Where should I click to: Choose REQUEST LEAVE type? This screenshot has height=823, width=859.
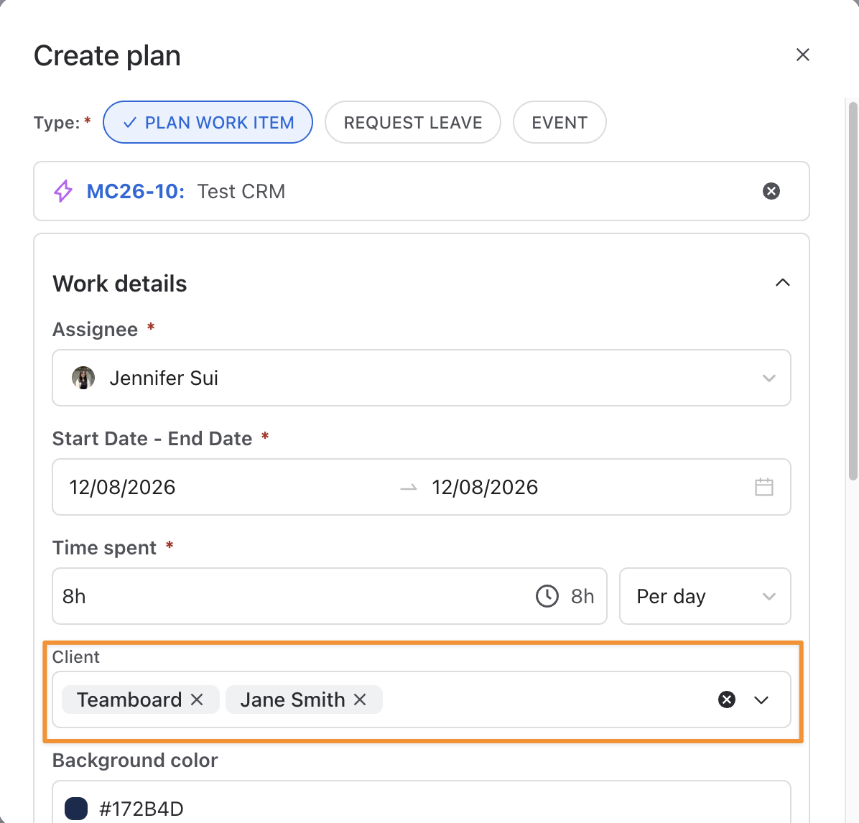pyautogui.click(x=412, y=122)
